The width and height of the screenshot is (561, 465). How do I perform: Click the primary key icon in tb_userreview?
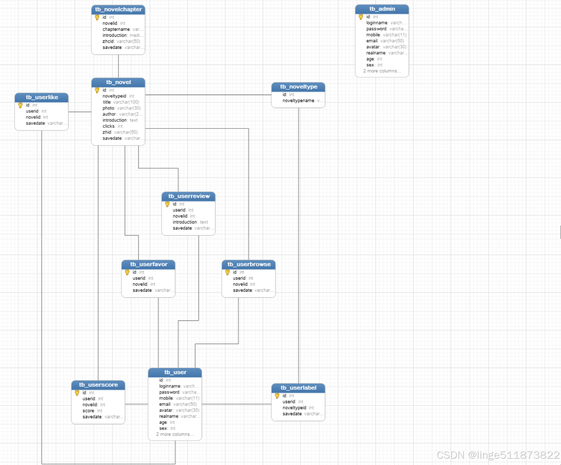point(167,204)
